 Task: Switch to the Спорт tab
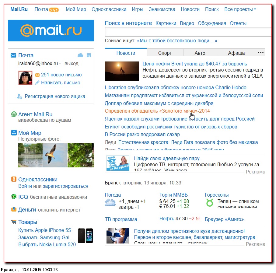point(165,53)
